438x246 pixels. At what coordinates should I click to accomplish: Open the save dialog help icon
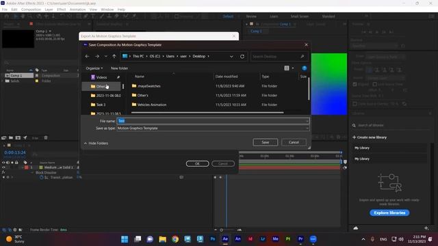tap(304, 68)
